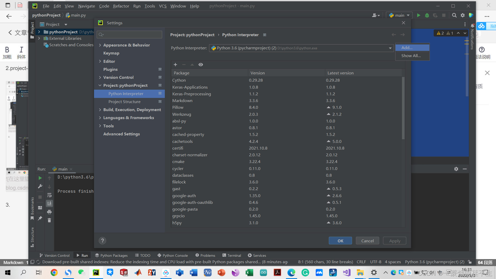
Task: Expand Build, Execution, Deployment section
Action: [100, 110]
